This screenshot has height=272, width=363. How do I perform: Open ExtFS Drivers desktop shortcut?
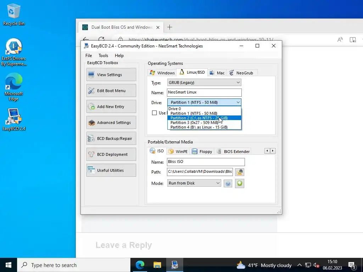(14, 52)
